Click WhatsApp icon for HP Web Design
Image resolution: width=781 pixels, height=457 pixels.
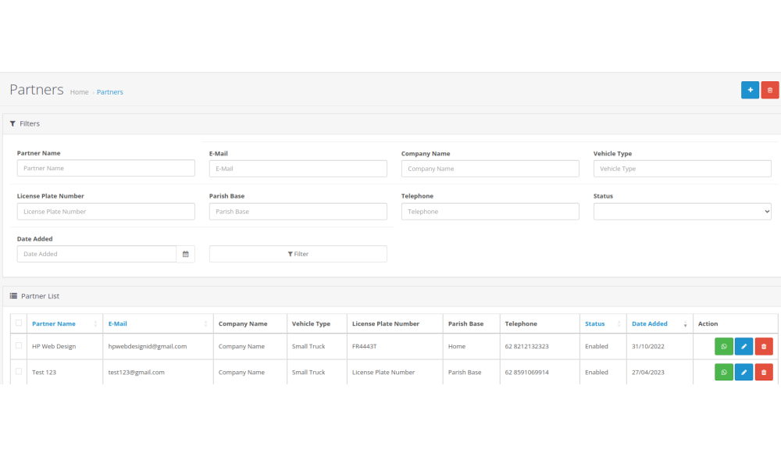(x=724, y=347)
